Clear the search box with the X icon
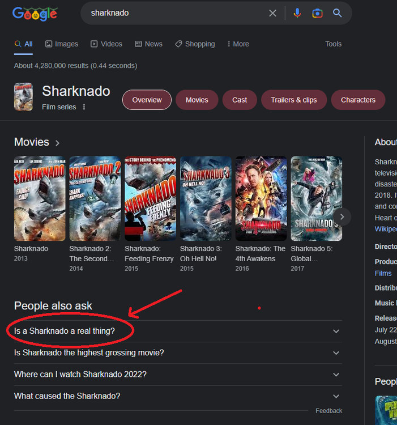The width and height of the screenshot is (397, 425). coord(273,13)
